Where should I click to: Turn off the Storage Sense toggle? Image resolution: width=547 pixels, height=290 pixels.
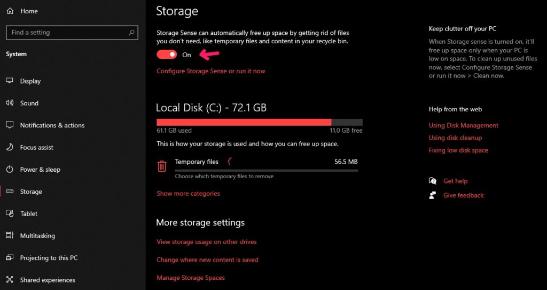click(167, 55)
